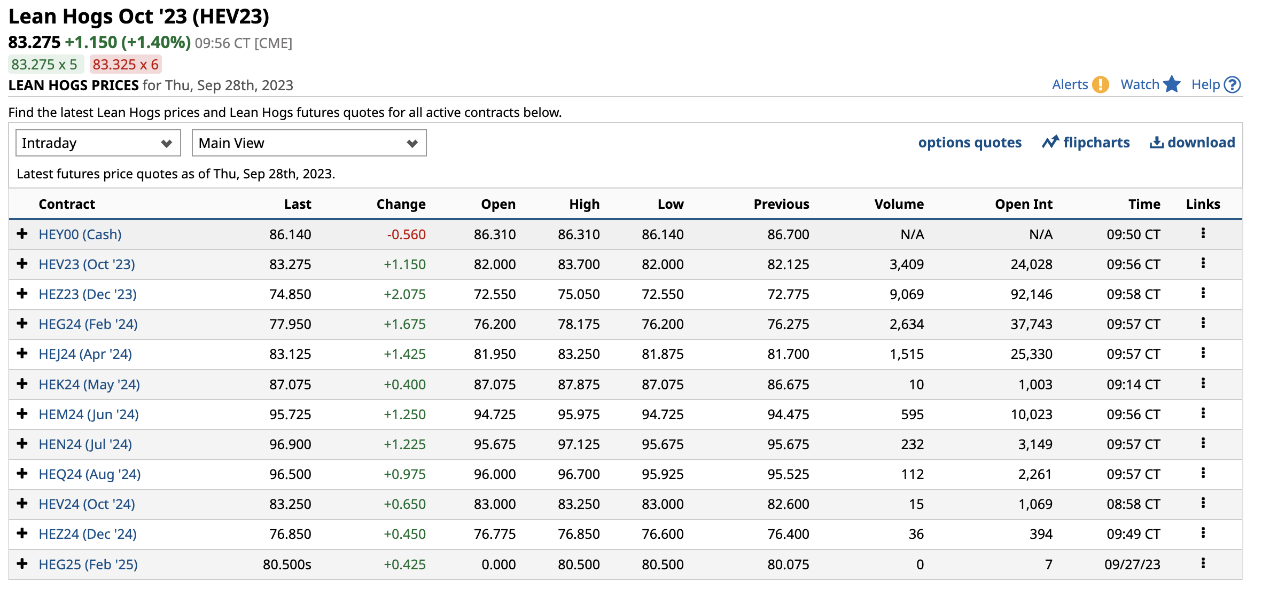Open the options quotes link

pyautogui.click(x=969, y=143)
